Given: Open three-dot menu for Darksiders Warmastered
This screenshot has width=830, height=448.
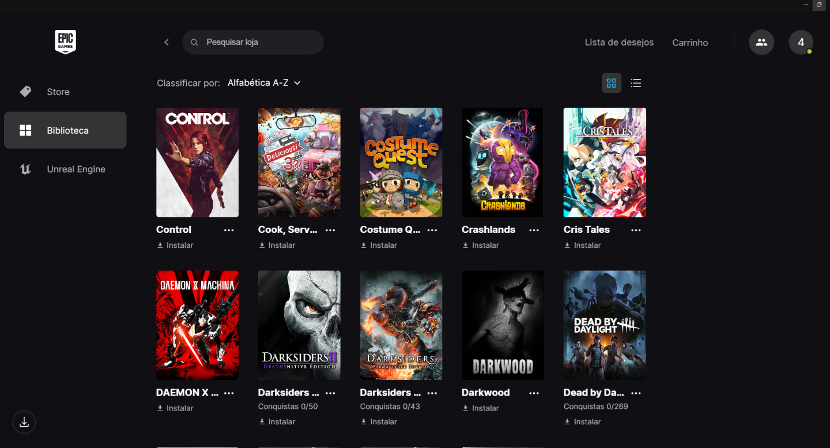Looking at the screenshot, I should pos(432,393).
